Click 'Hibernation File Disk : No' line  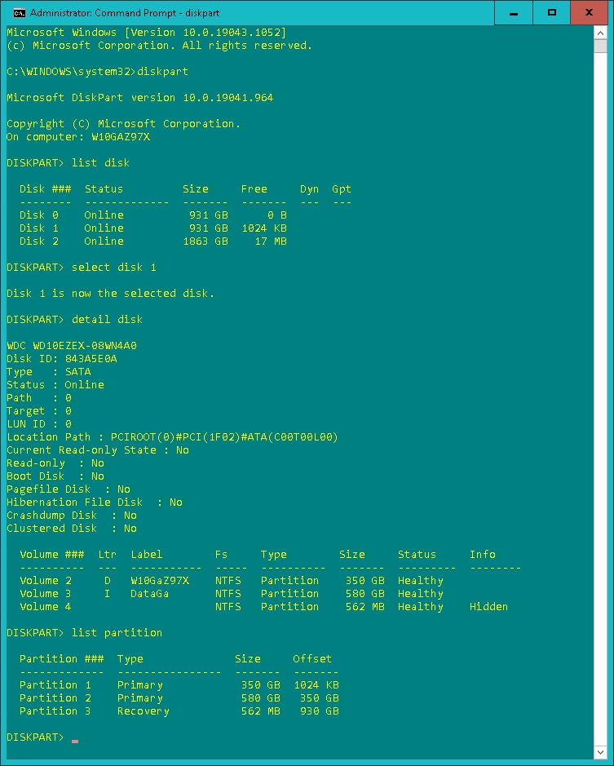point(95,503)
